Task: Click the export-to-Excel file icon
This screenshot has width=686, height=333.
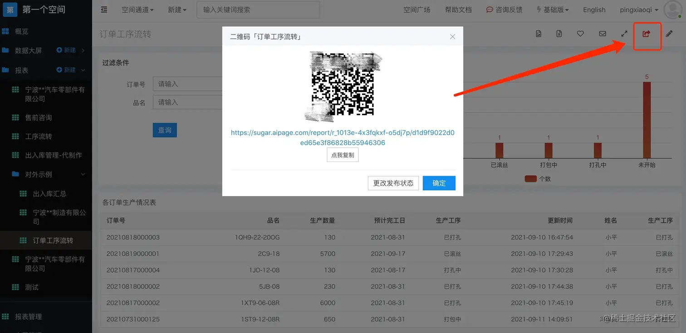Action: pyautogui.click(x=559, y=34)
